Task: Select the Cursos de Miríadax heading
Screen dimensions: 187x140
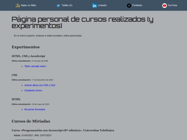Action: click(31, 121)
